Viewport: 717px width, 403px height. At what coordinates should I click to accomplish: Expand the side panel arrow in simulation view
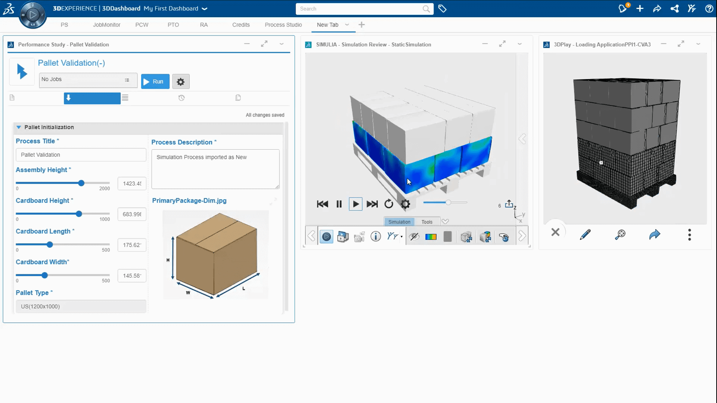(522, 139)
